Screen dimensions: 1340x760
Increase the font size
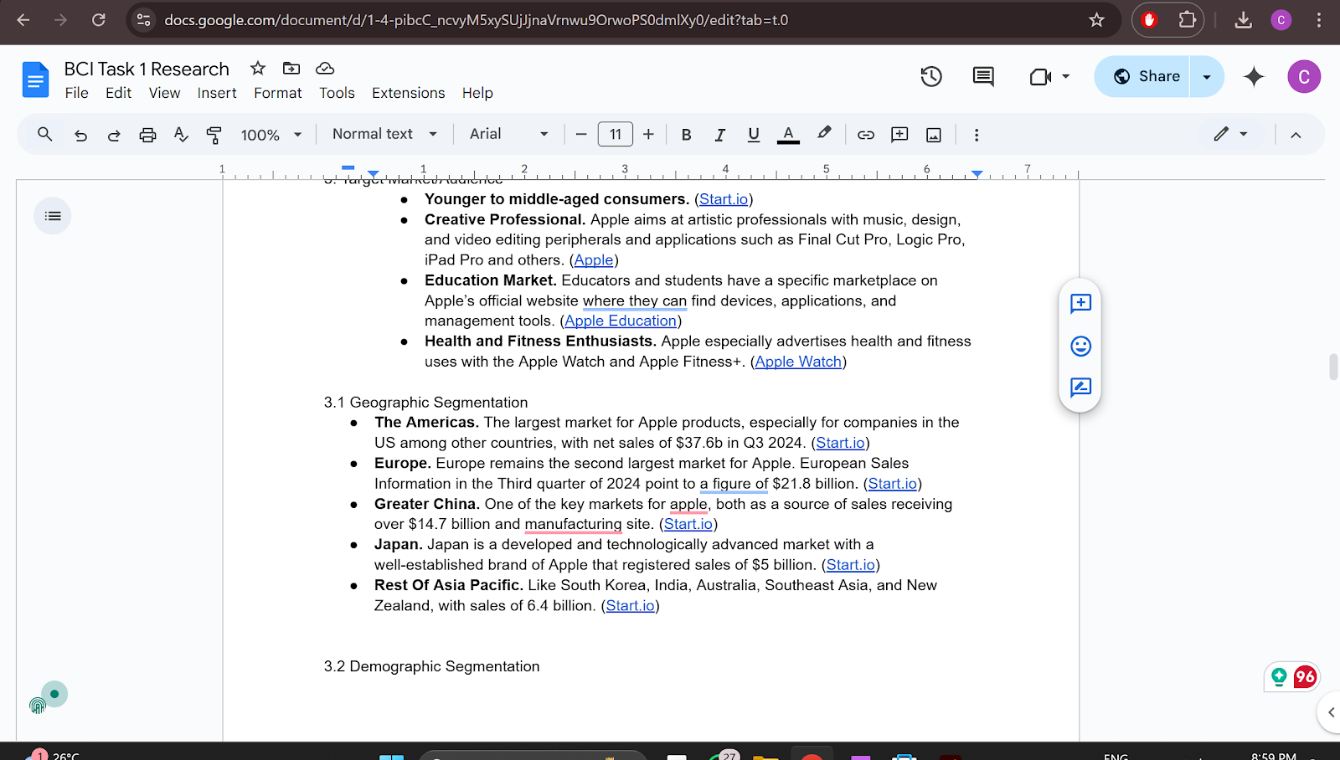[648, 135]
